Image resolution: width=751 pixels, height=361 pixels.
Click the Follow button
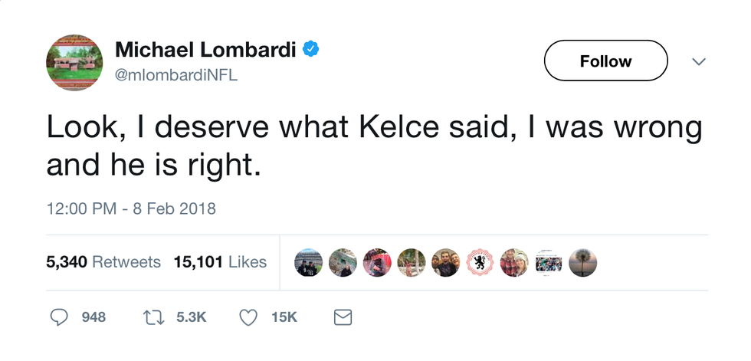pyautogui.click(x=605, y=61)
